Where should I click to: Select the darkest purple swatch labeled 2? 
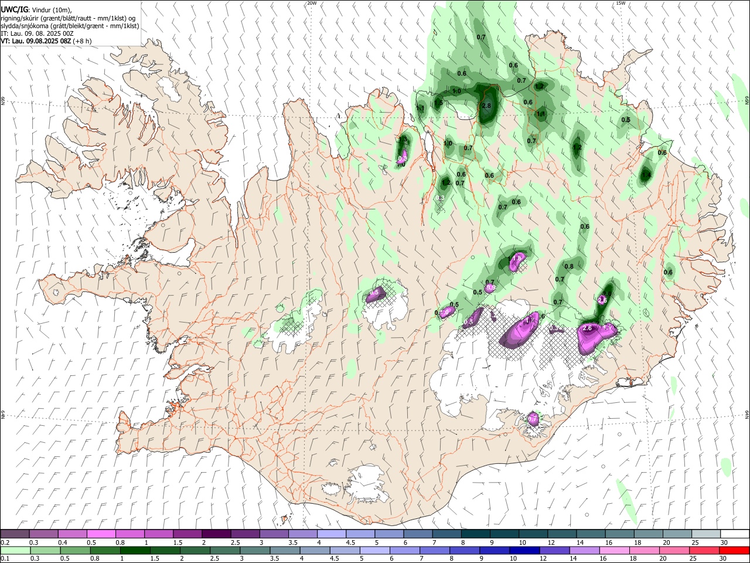coord(216,534)
